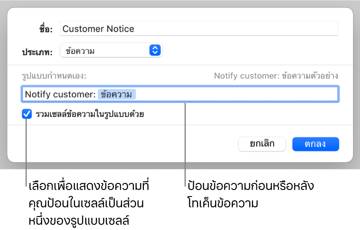360x230 pixels.
Task: Click the name field containing Customer Notice
Action: tap(199, 29)
